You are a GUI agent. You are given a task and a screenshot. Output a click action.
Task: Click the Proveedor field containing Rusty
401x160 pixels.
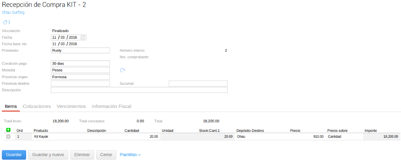pos(80,50)
